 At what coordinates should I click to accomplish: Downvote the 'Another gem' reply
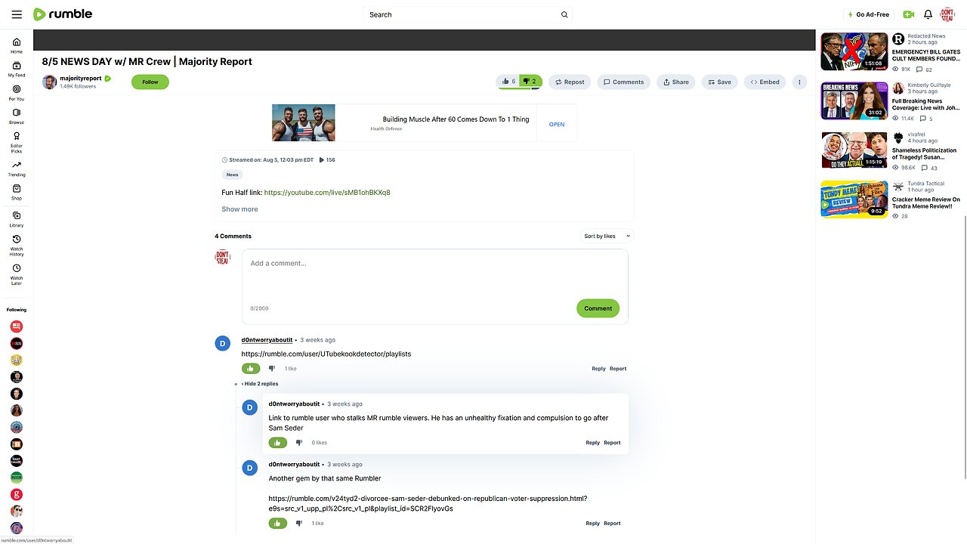coord(299,523)
